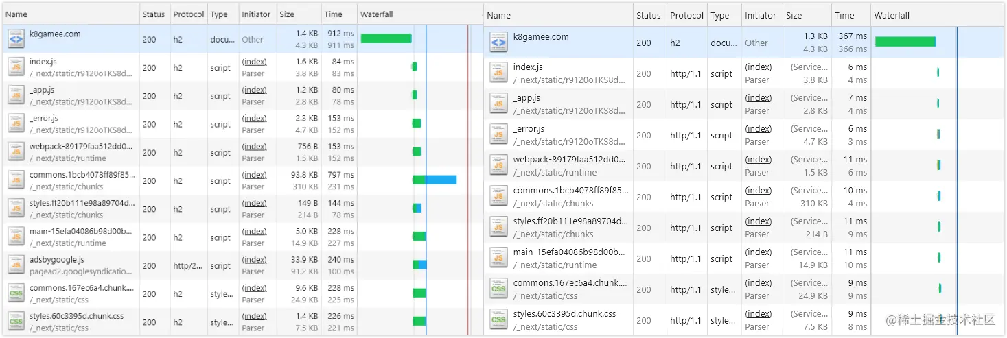
Task: Open (index) initiator for main-15efa04086, right panel
Action: 759,252
